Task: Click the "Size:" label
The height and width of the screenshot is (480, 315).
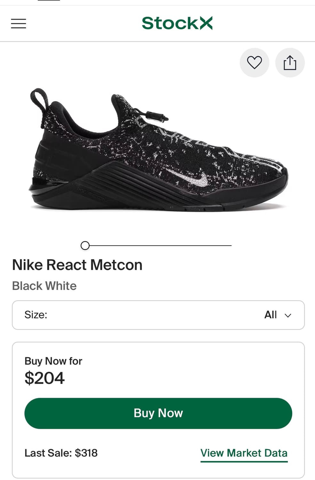Action: (x=36, y=315)
